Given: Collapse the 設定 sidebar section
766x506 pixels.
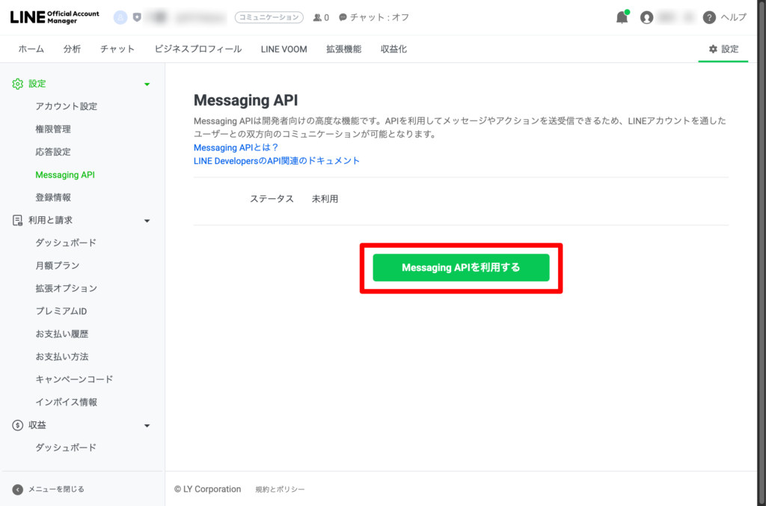Looking at the screenshot, I should [x=147, y=85].
